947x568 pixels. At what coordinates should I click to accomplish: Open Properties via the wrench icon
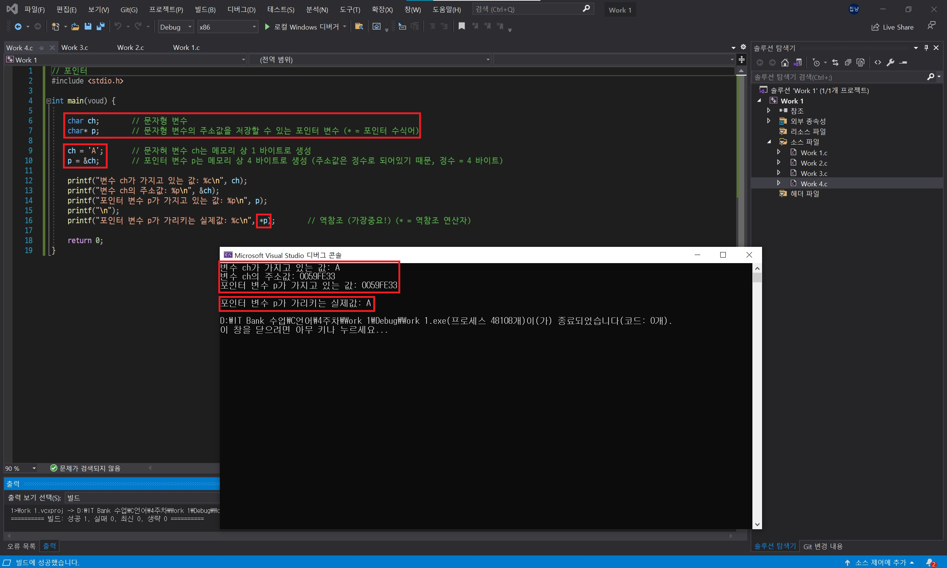coord(890,62)
